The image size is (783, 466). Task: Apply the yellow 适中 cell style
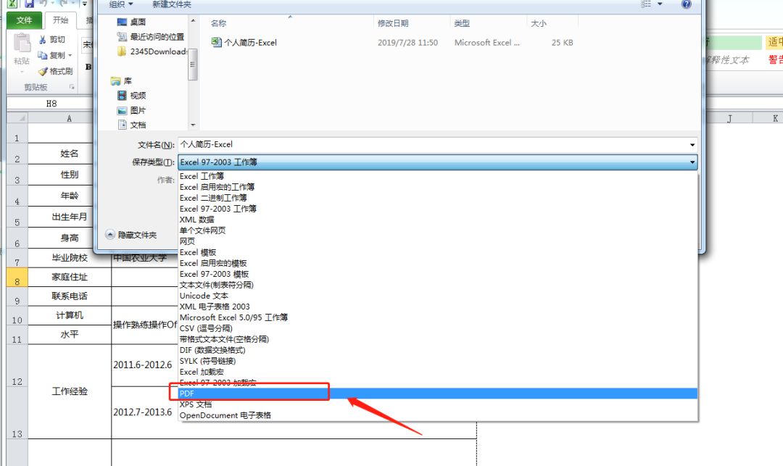click(x=774, y=42)
